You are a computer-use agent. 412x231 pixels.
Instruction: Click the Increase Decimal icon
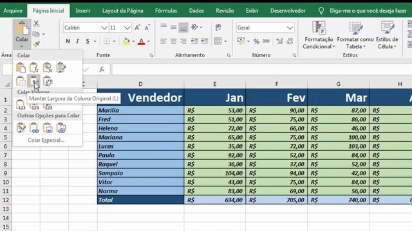tap(279, 41)
